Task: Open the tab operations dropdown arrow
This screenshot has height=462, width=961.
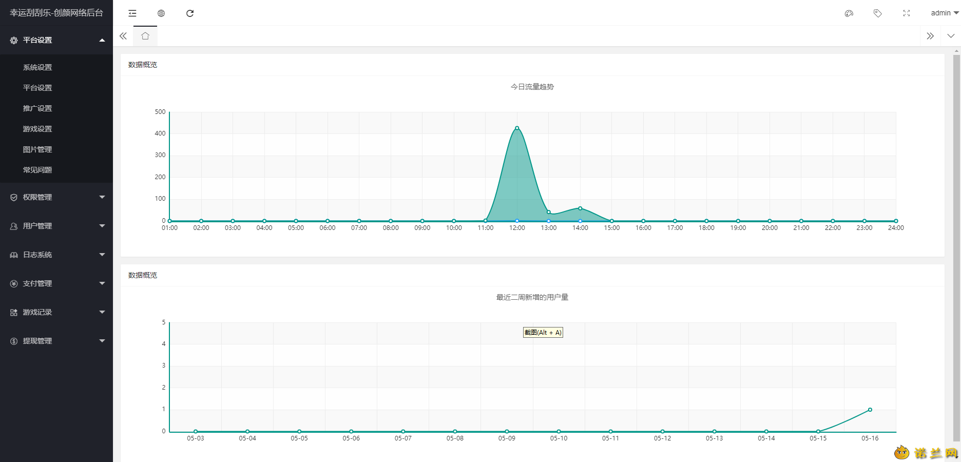Action: click(x=951, y=36)
